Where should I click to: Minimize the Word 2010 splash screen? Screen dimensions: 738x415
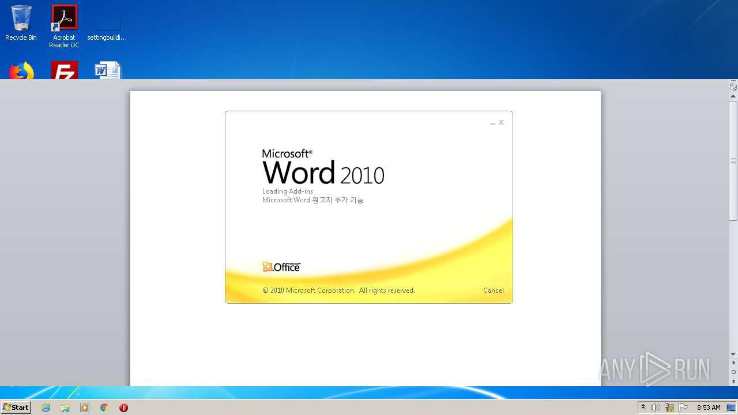click(x=493, y=123)
